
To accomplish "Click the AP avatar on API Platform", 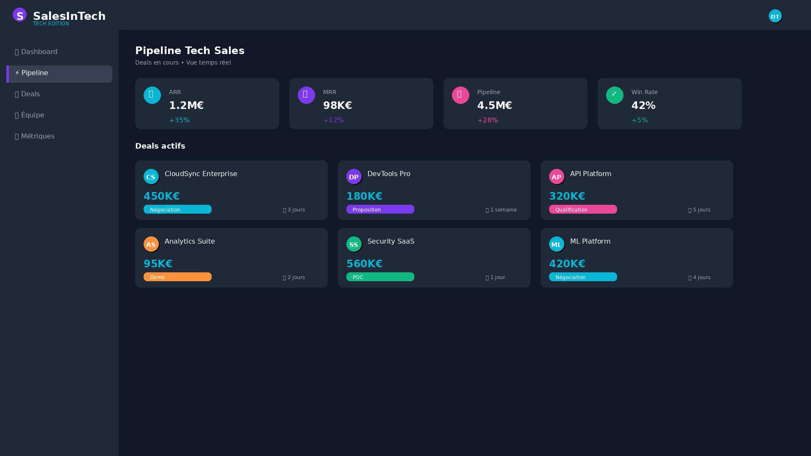I will point(556,176).
